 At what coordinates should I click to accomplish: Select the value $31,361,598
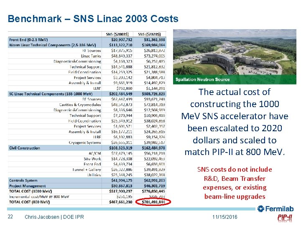click(x=154, y=40)
